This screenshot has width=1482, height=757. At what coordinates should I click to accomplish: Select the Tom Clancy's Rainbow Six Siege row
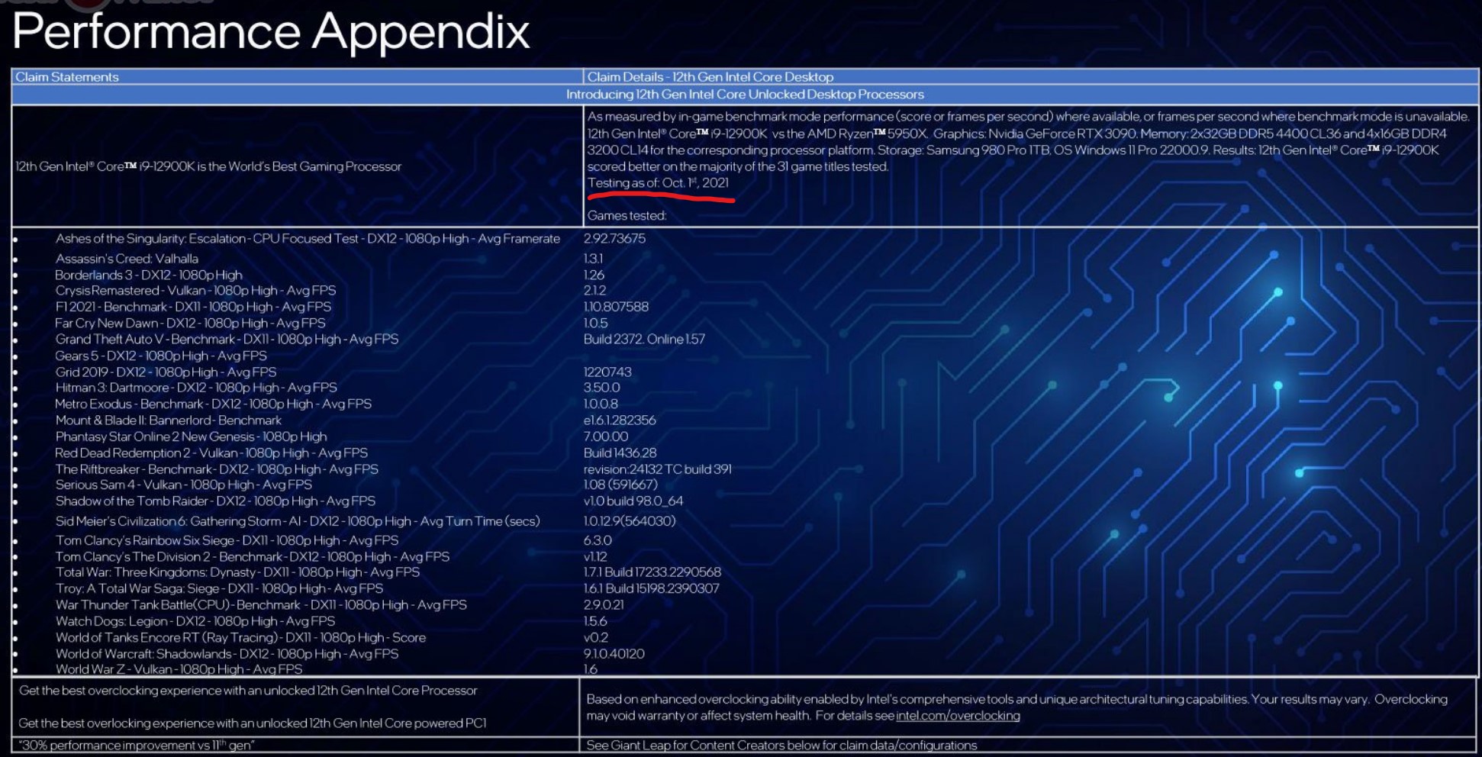[x=227, y=540]
